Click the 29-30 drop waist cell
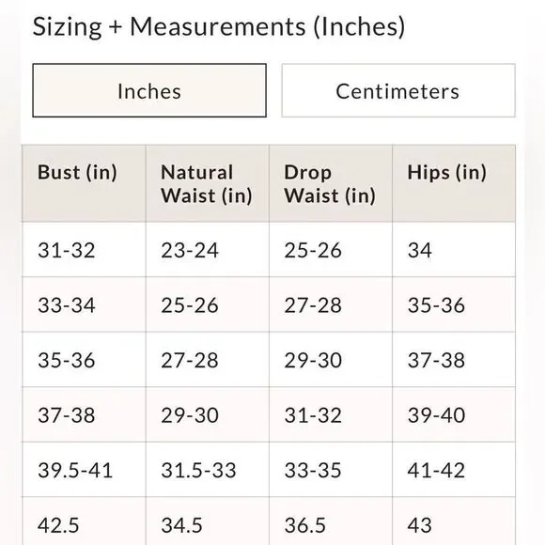Screen dimensions: 545x545 tap(331, 359)
